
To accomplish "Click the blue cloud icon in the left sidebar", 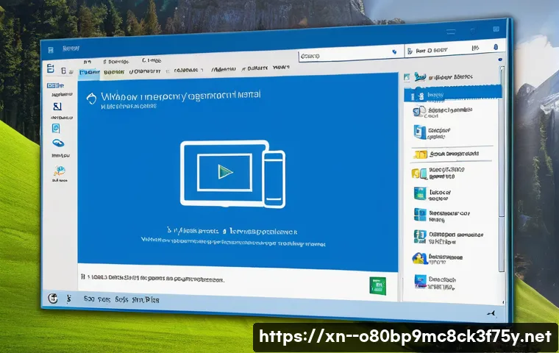I will click(58, 143).
